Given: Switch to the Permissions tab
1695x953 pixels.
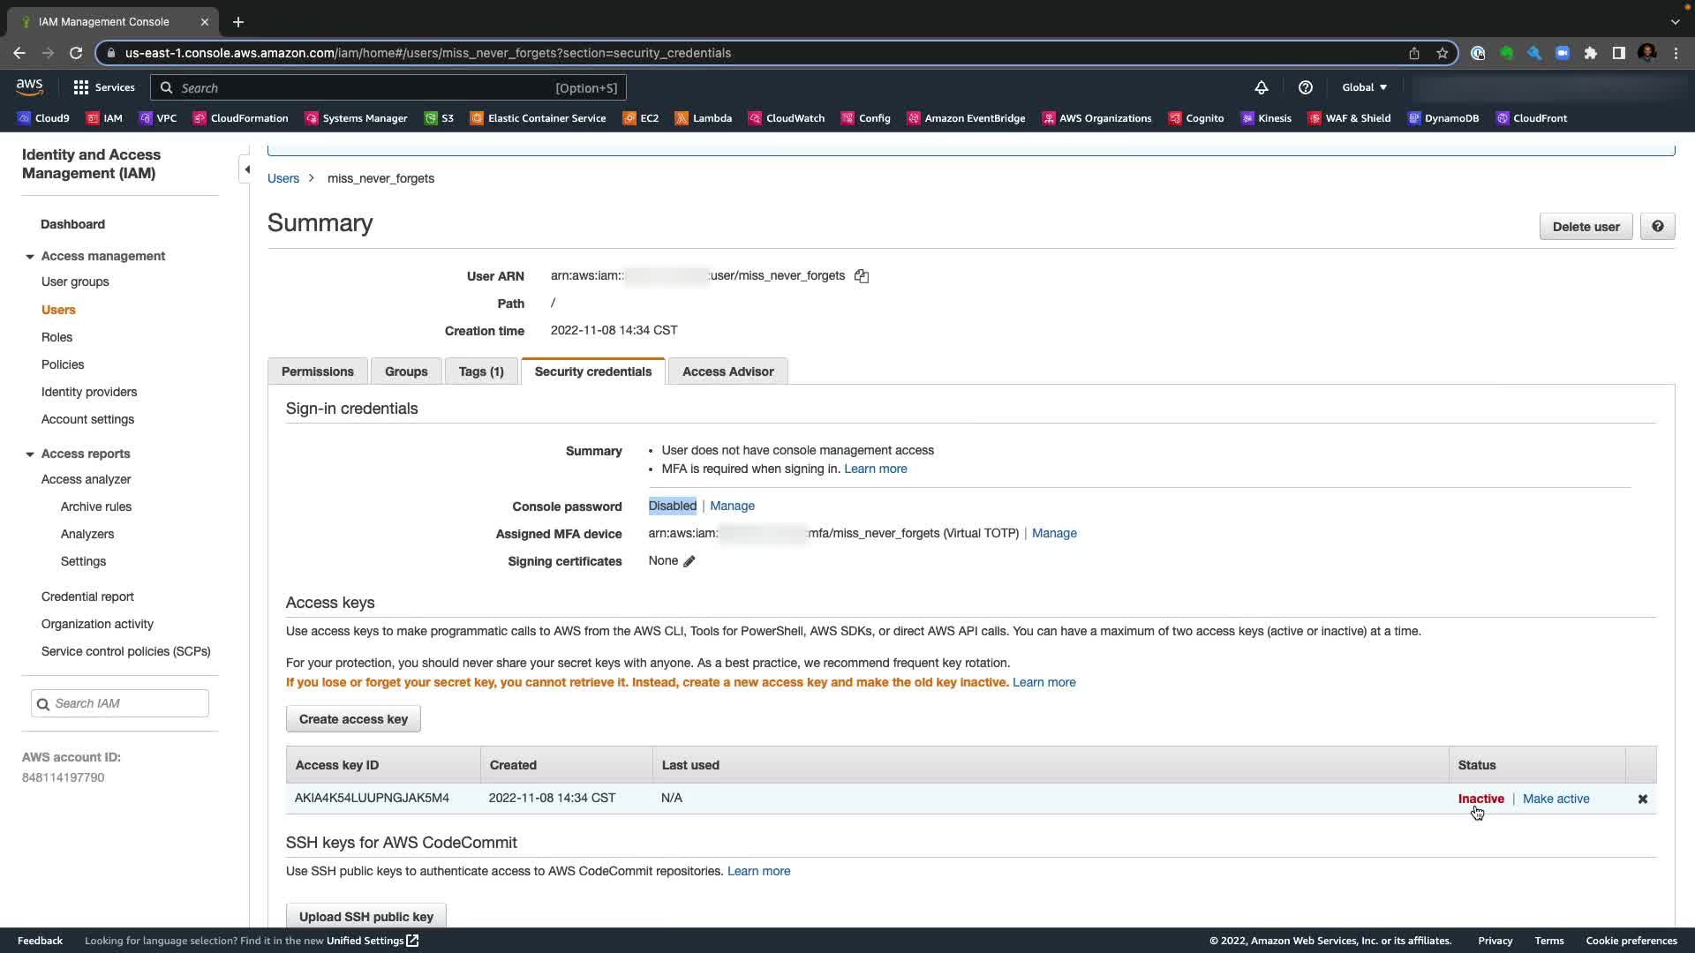Looking at the screenshot, I should 318,371.
